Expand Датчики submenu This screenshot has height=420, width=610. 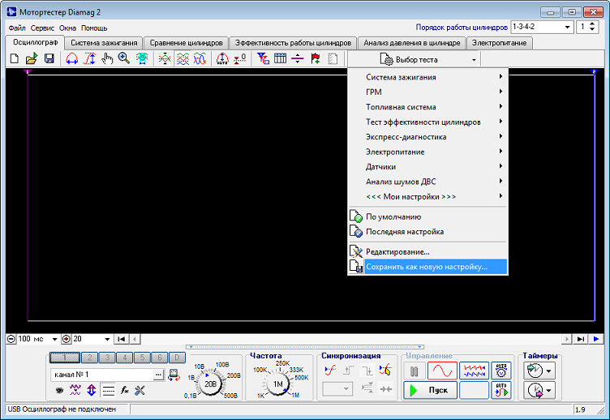428,166
